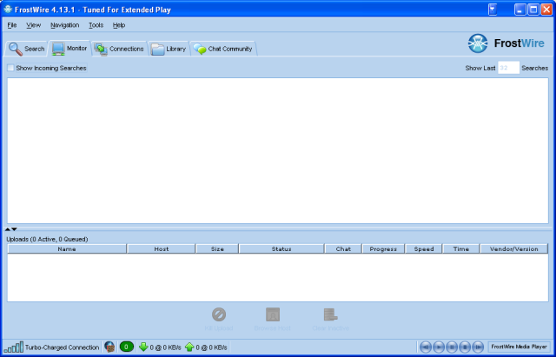
Task: Click the Chat column header
Action: click(343, 249)
